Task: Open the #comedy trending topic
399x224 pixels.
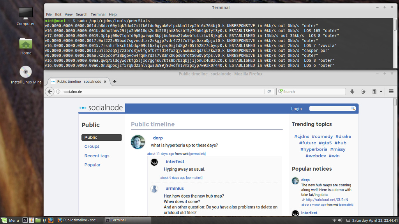Action: tap(322, 136)
